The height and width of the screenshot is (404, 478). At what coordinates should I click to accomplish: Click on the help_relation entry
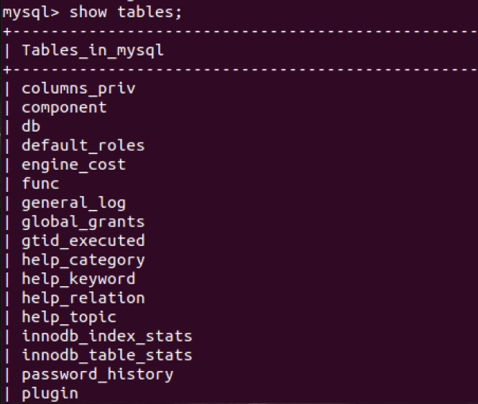tap(83, 298)
